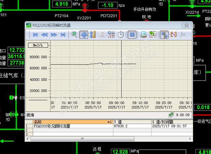Image resolution: width=211 pixels, height=154 pixels.
Task: Jump to first data record in trend
Action: click(x=35, y=35)
